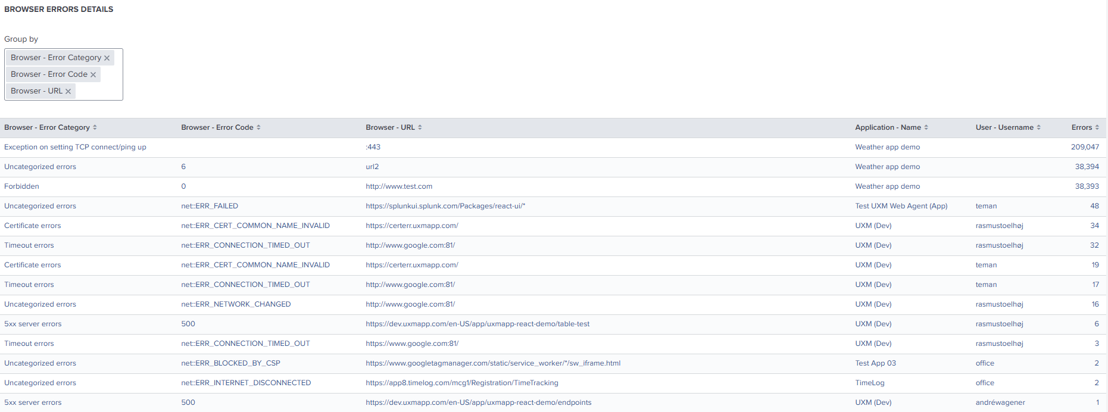This screenshot has width=1108, height=412.
Task: Open the Forbidden error category link
Action: pos(21,186)
